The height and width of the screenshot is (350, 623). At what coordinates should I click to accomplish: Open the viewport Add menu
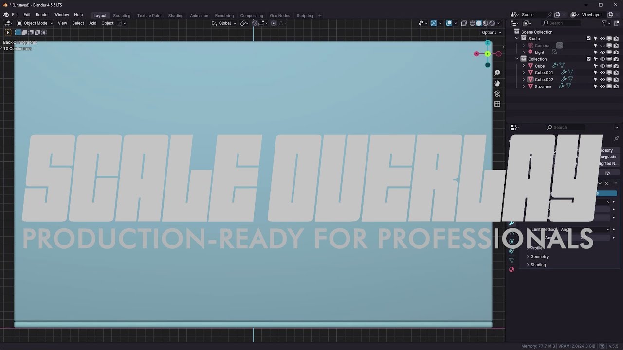pos(92,23)
